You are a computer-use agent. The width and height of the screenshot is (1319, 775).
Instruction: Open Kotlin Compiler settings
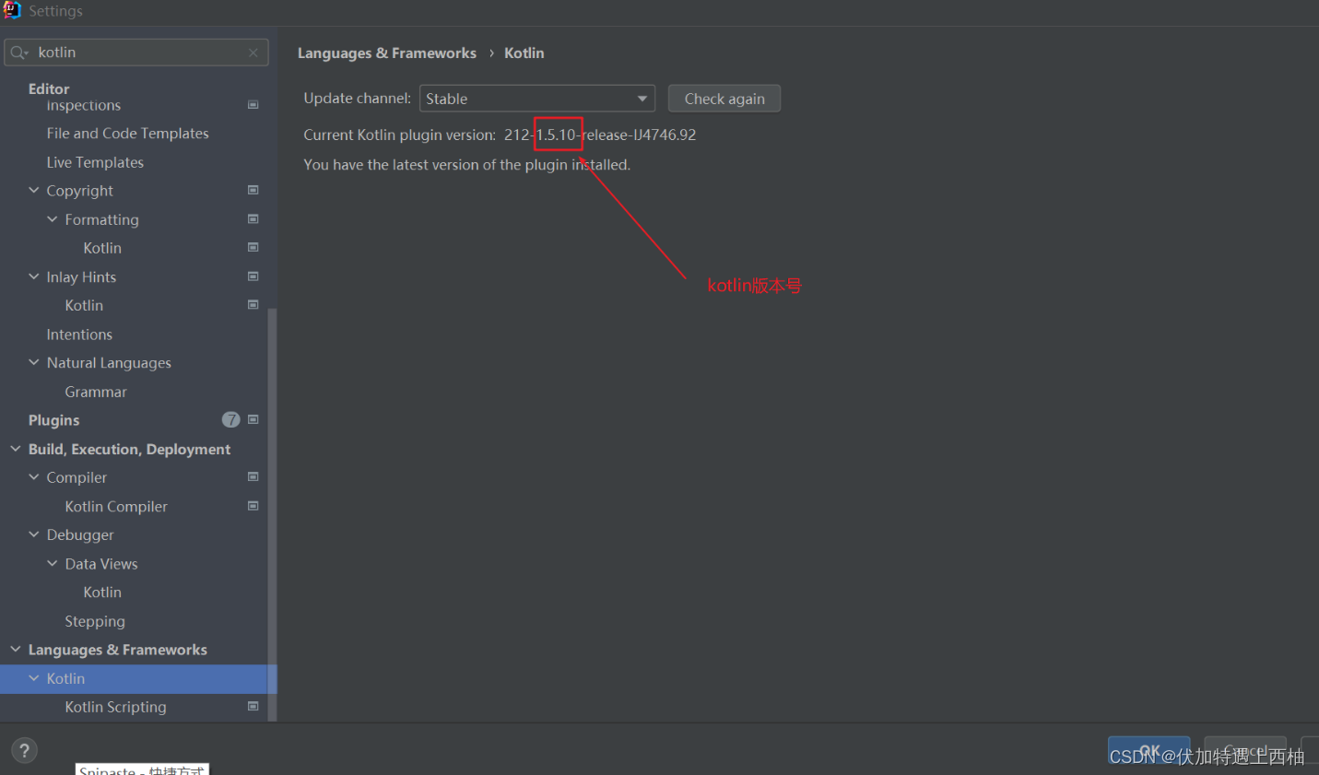(116, 507)
